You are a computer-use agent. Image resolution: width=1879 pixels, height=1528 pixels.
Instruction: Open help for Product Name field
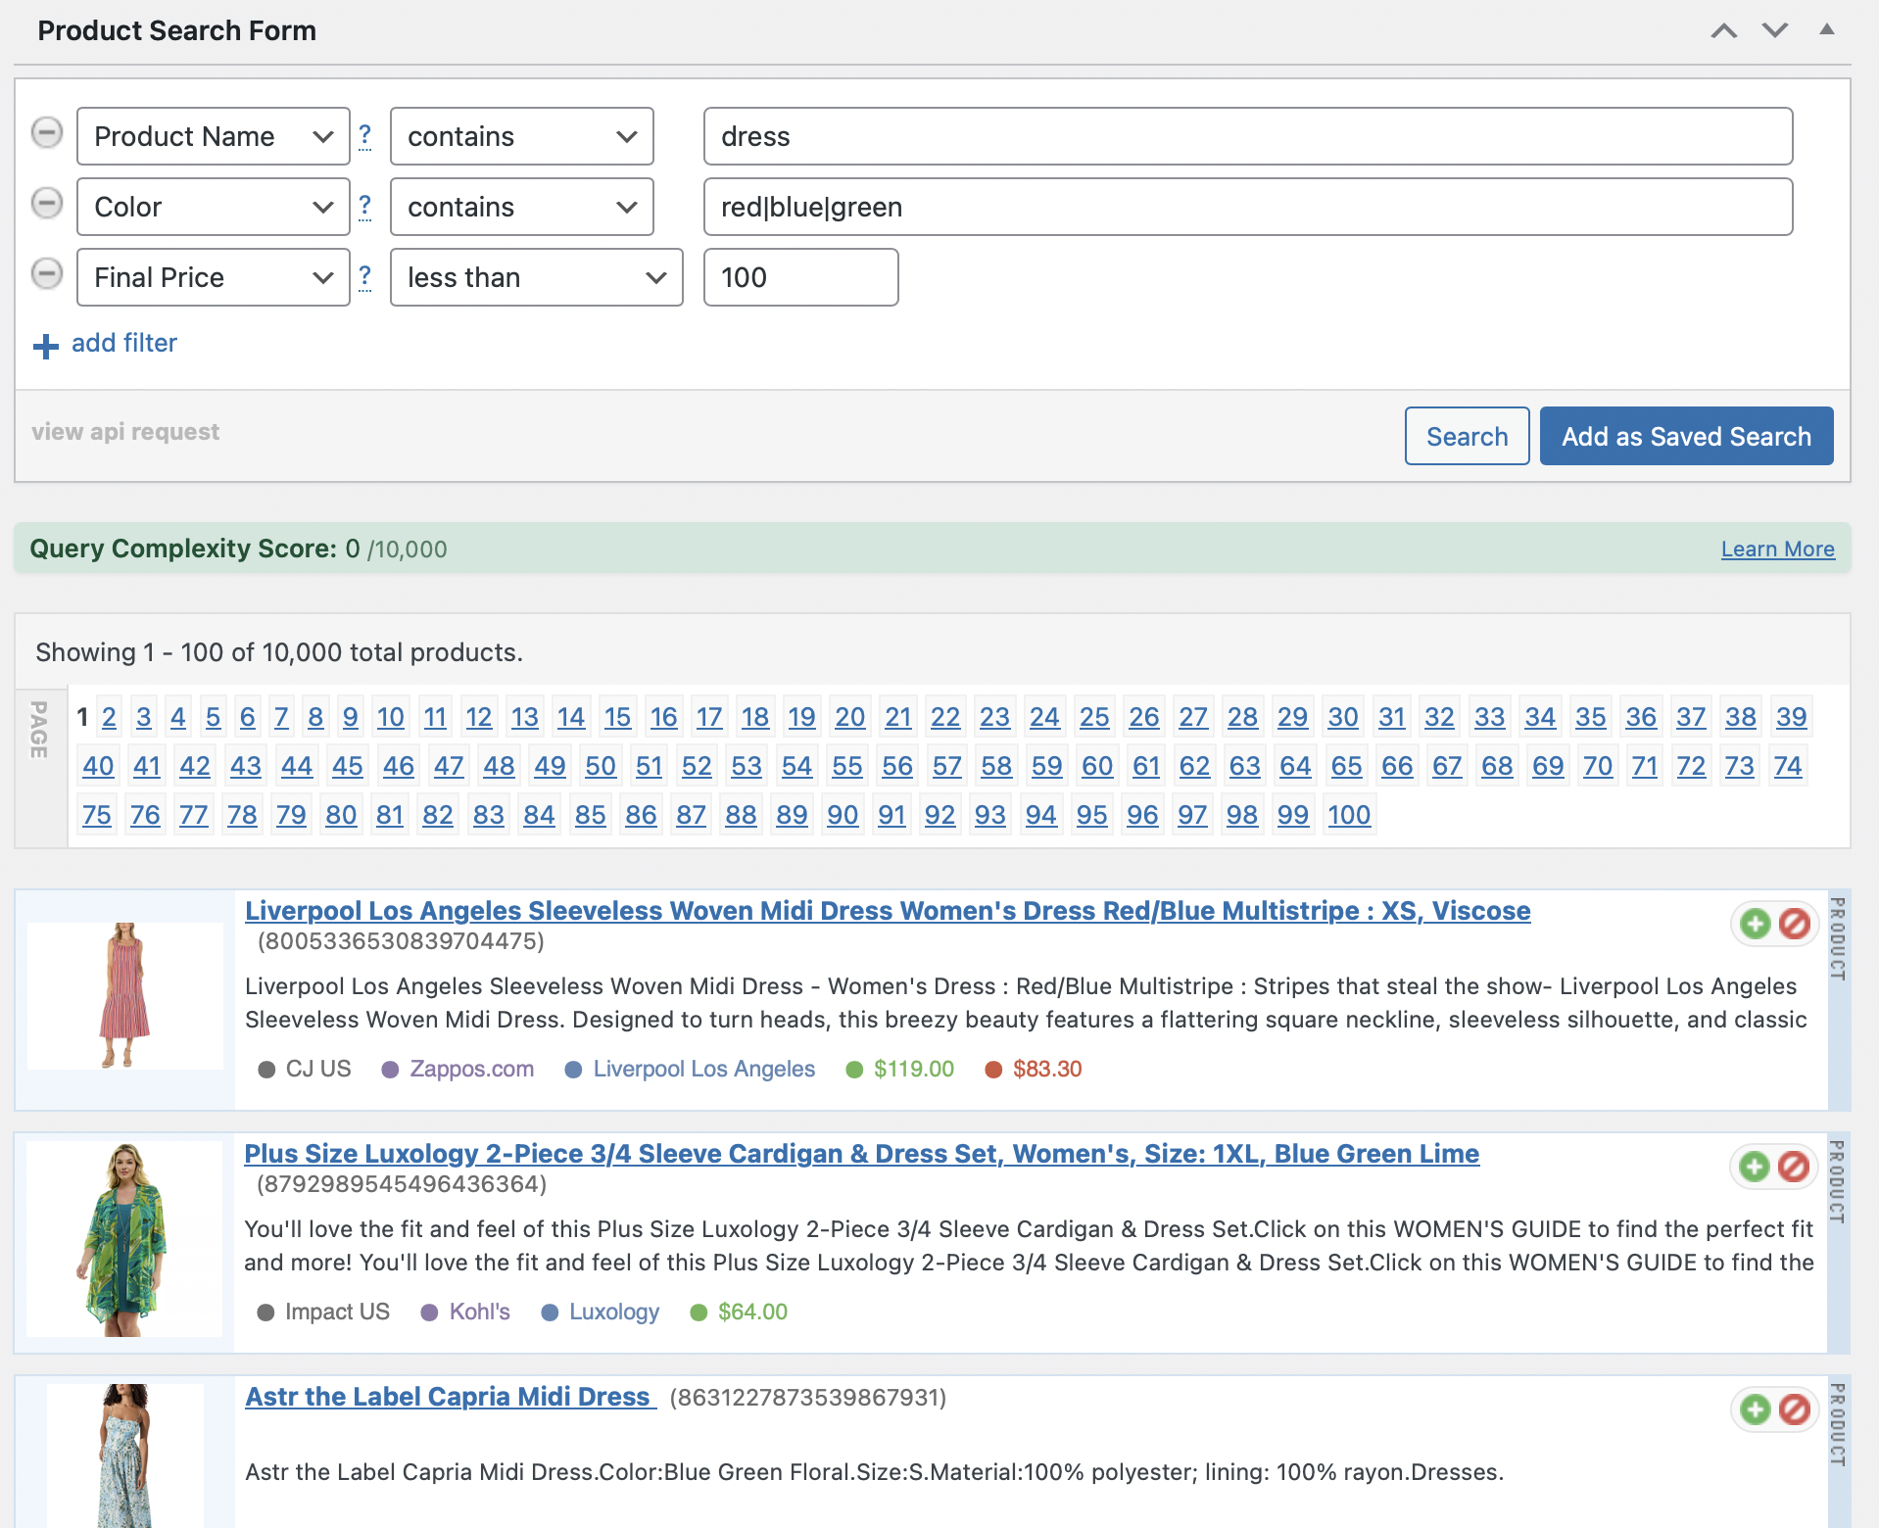pyautogui.click(x=364, y=135)
